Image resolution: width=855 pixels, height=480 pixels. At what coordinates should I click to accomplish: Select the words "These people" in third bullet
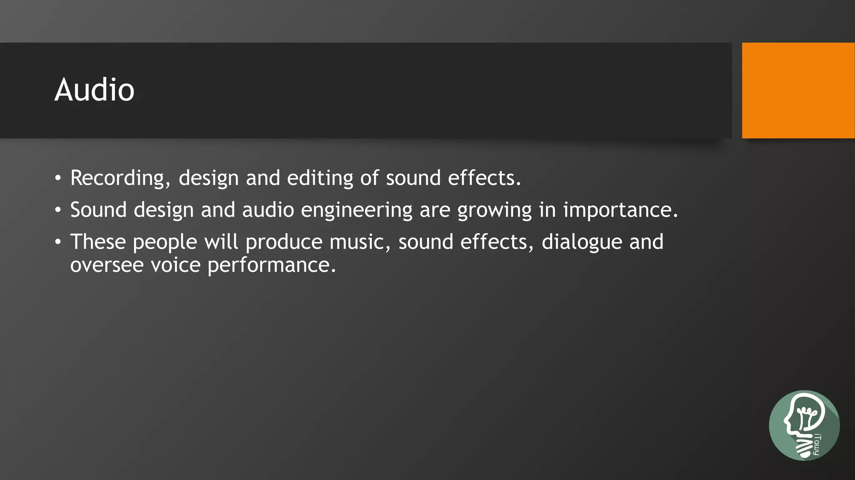[x=134, y=242]
